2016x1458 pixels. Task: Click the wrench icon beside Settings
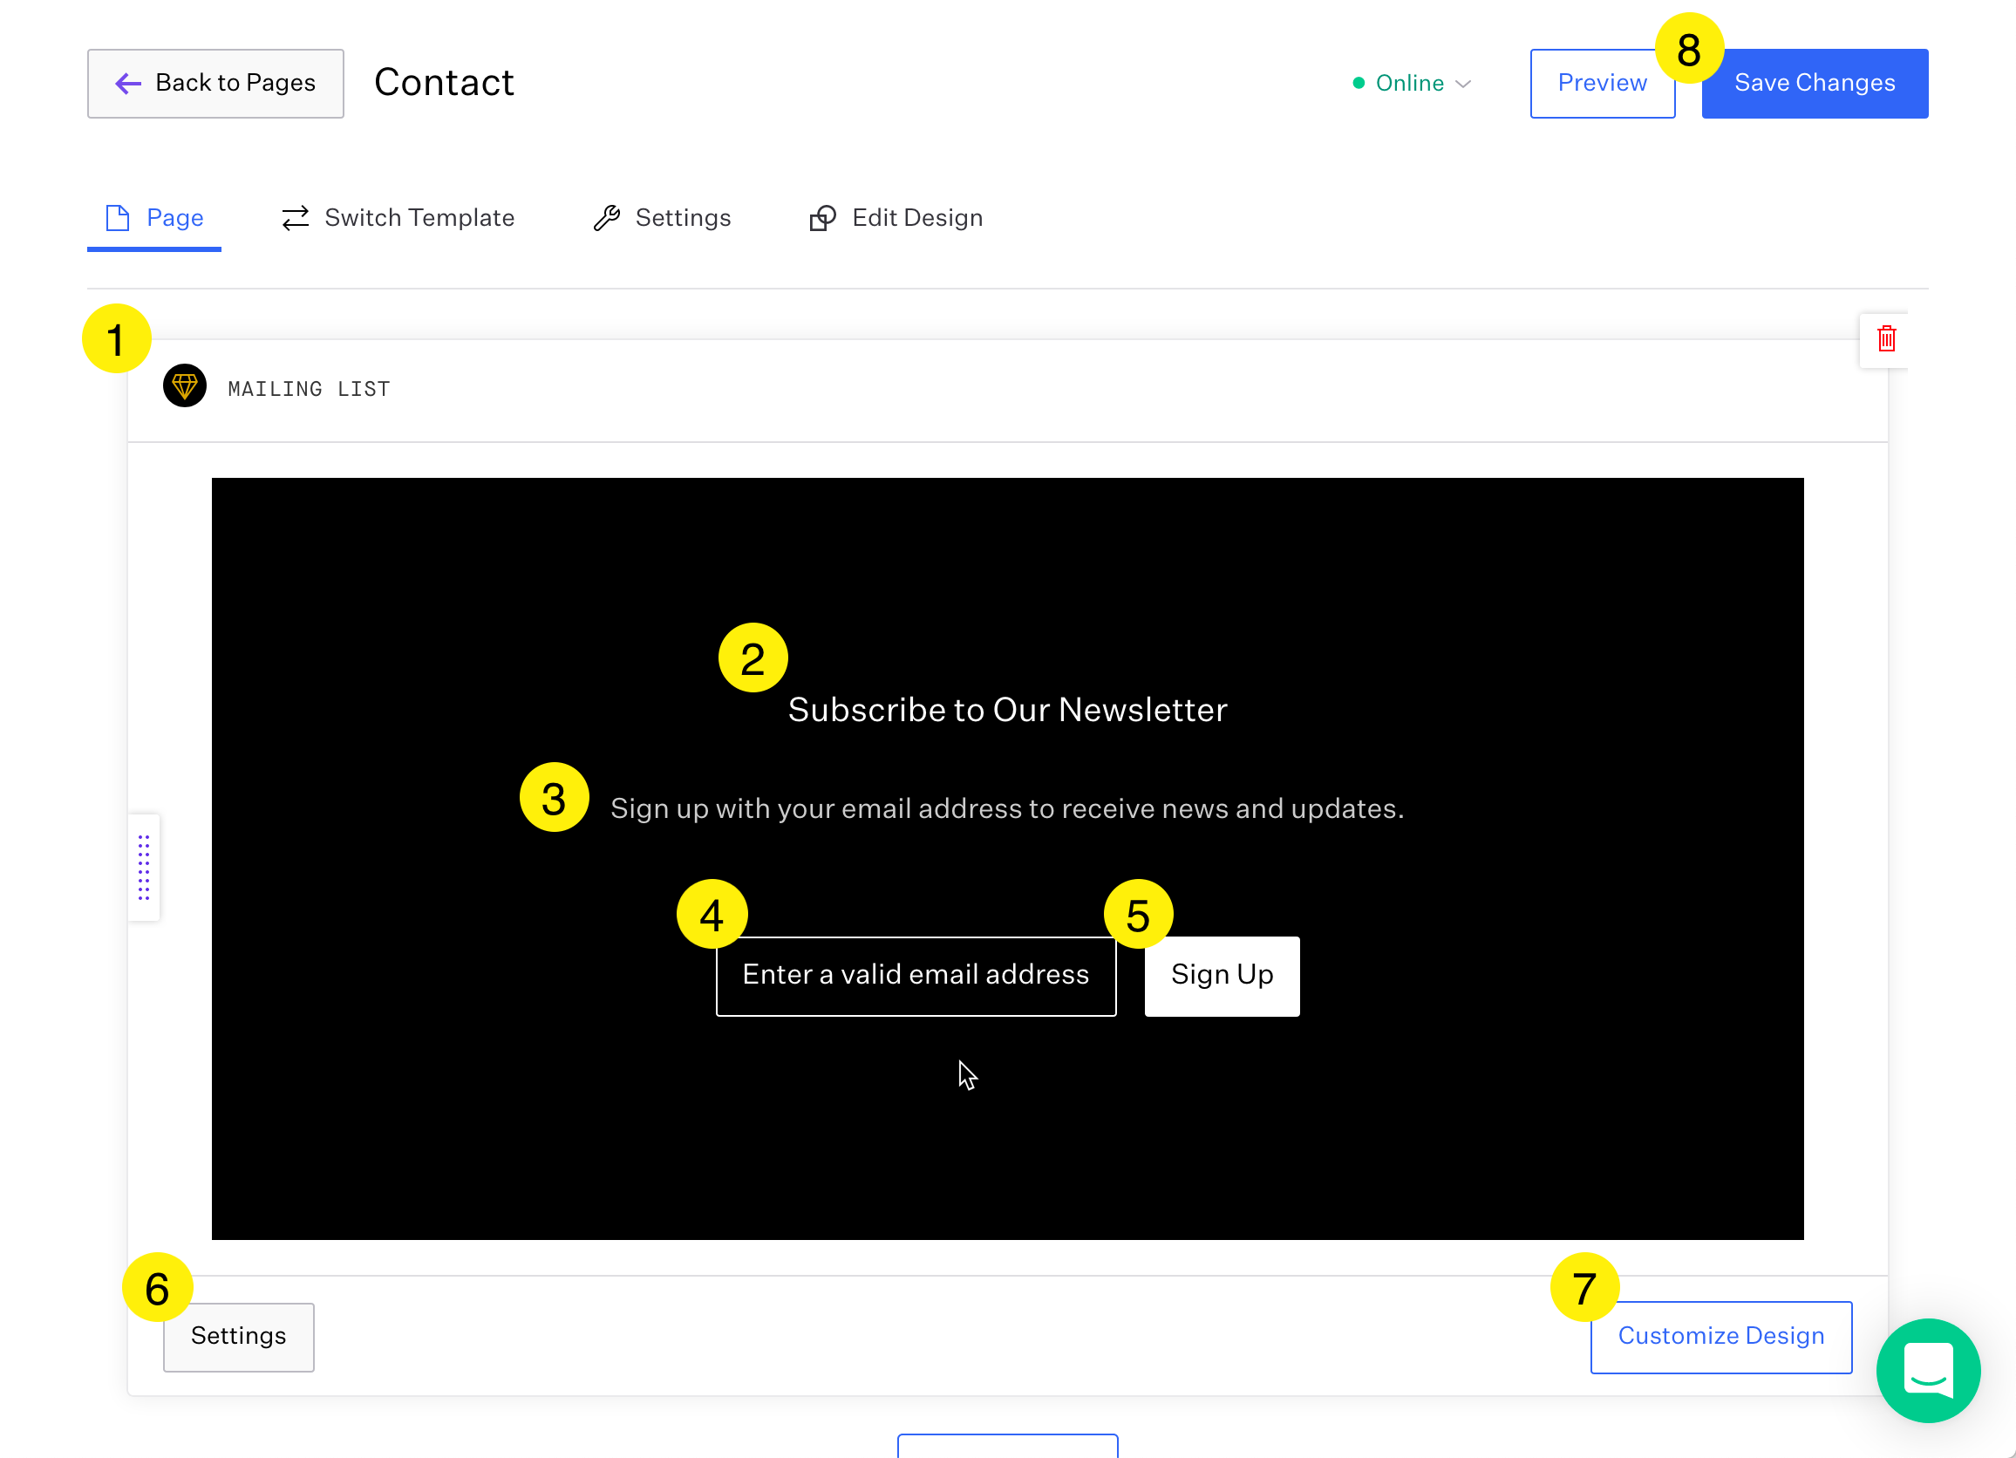pos(607,218)
